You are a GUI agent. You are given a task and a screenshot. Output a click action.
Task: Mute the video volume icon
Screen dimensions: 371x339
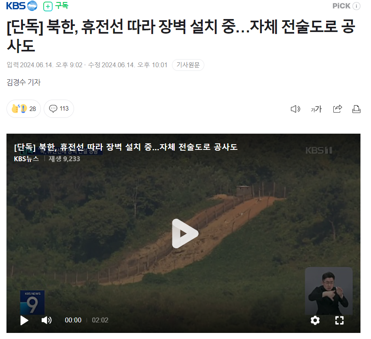[x=47, y=320]
